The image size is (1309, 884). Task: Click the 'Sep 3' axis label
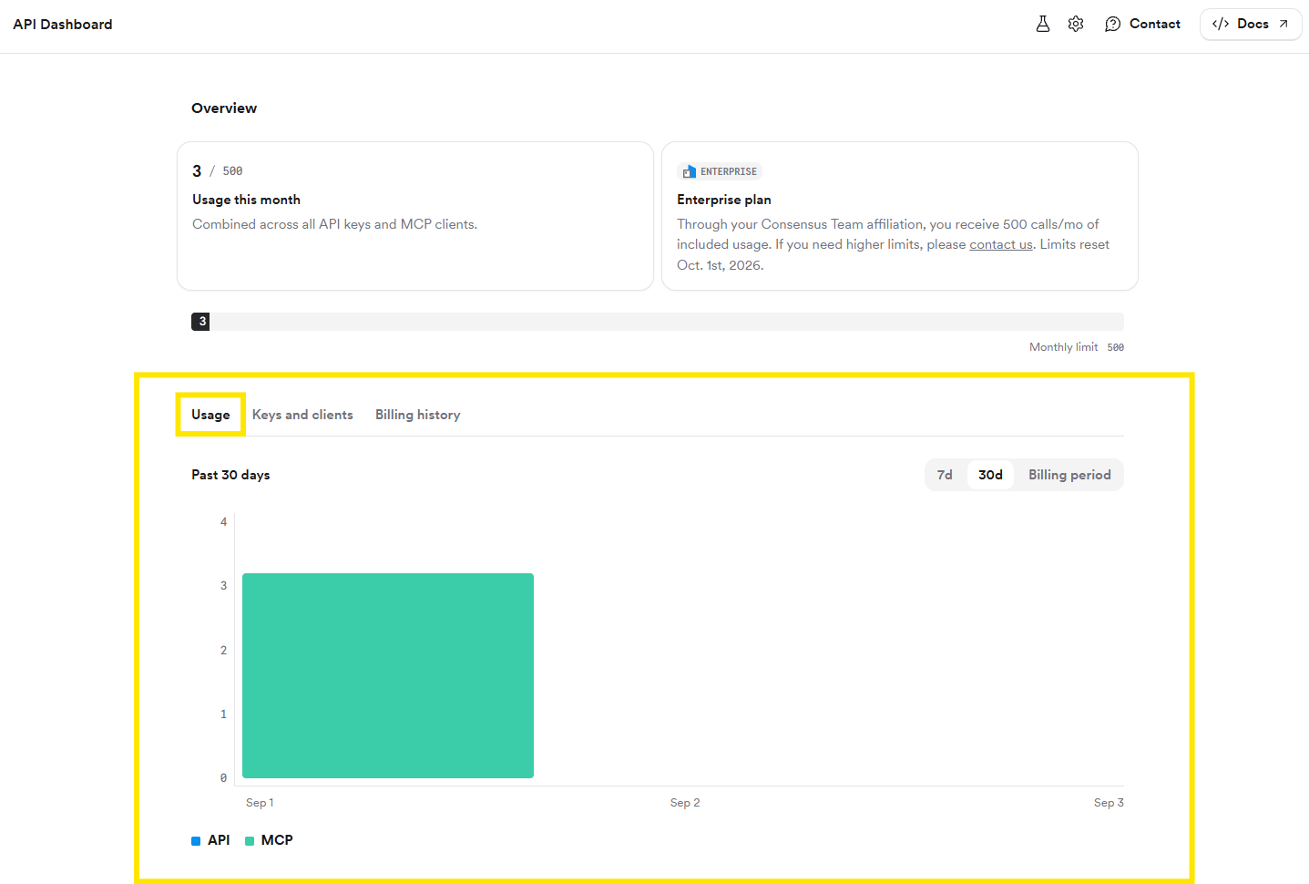[1109, 803]
